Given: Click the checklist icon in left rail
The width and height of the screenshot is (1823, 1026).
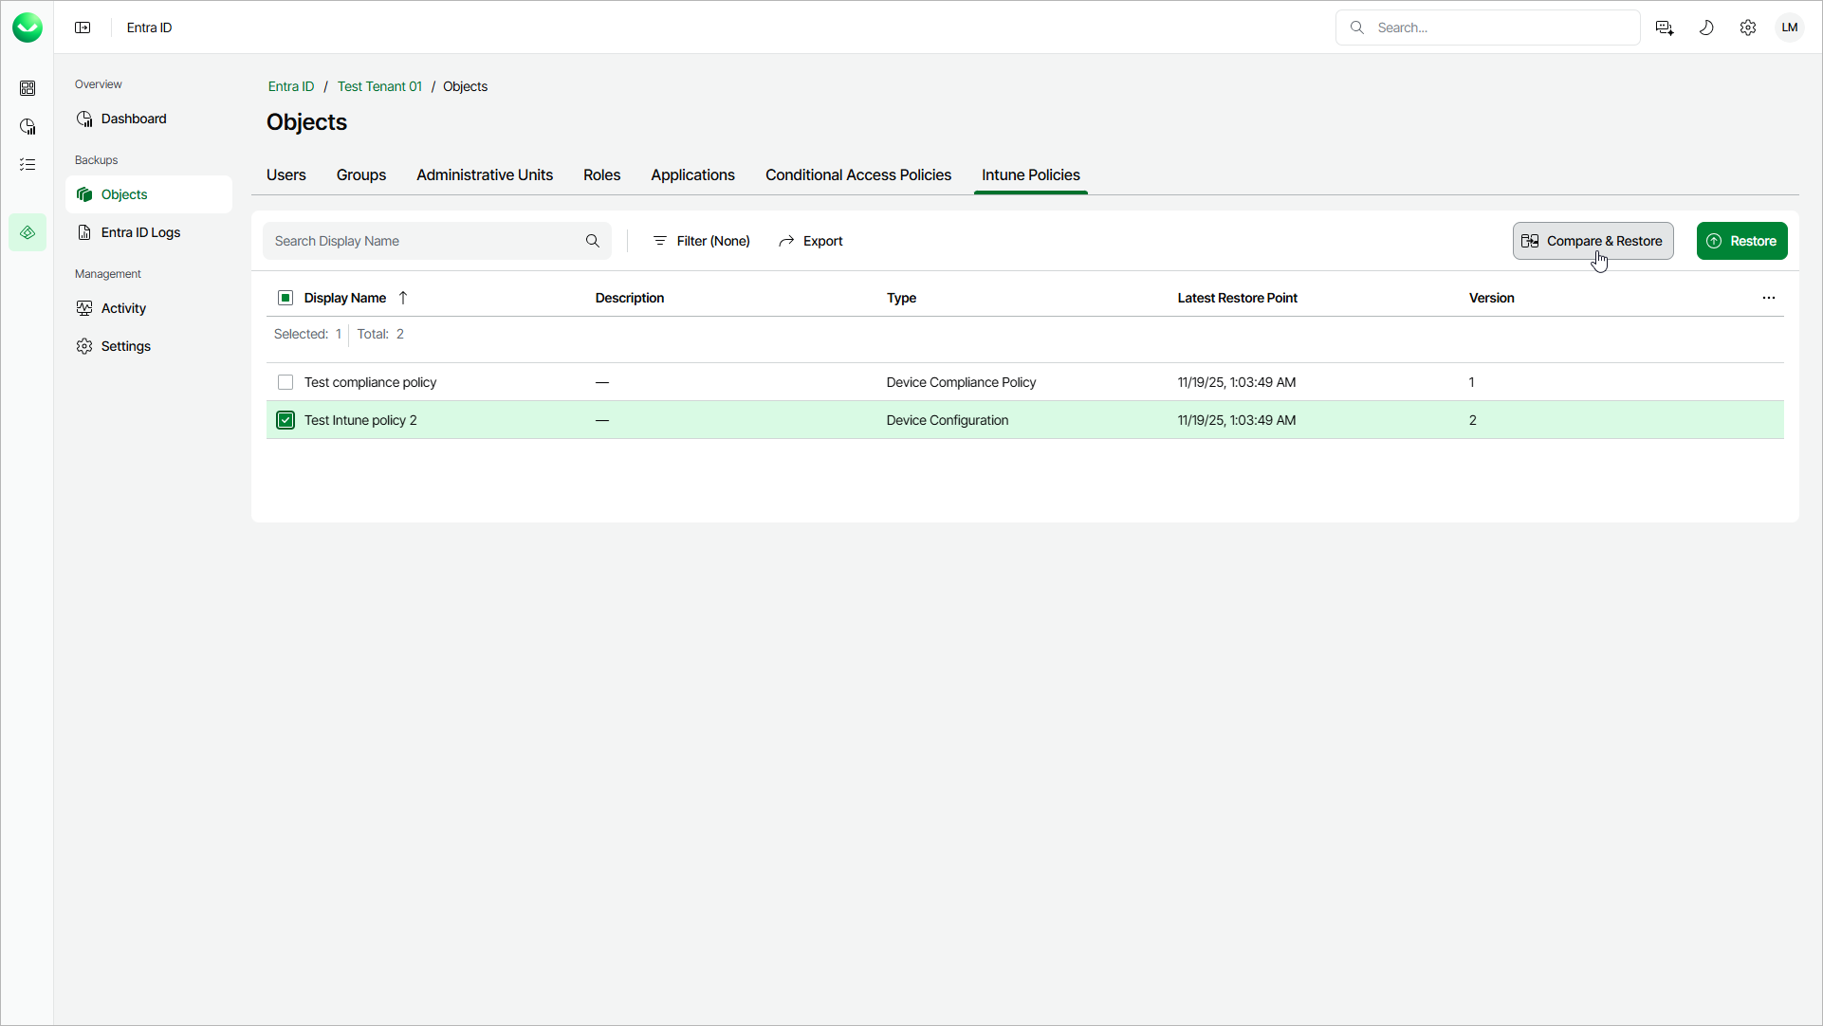Looking at the screenshot, I should tap(28, 164).
